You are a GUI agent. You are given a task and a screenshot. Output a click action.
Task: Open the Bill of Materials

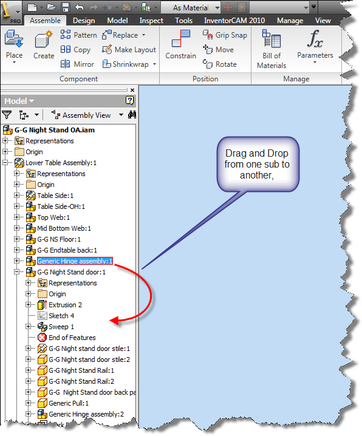tap(271, 49)
